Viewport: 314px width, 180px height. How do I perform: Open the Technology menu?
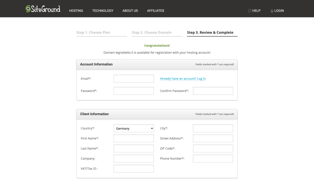(x=103, y=11)
